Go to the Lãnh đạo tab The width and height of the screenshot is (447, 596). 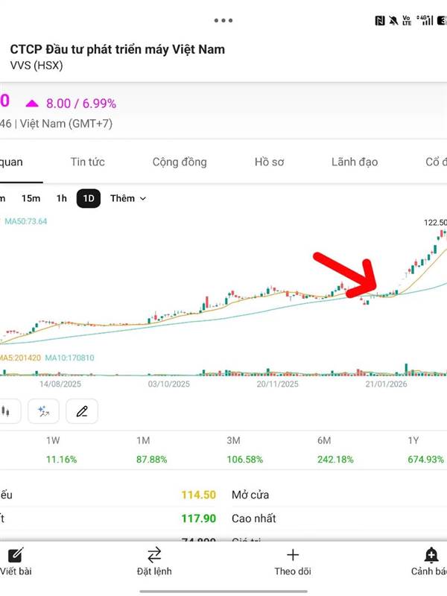355,162
